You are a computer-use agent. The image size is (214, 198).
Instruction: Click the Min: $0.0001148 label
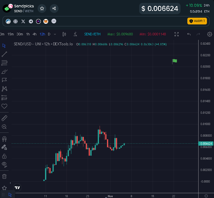click(x=153, y=34)
